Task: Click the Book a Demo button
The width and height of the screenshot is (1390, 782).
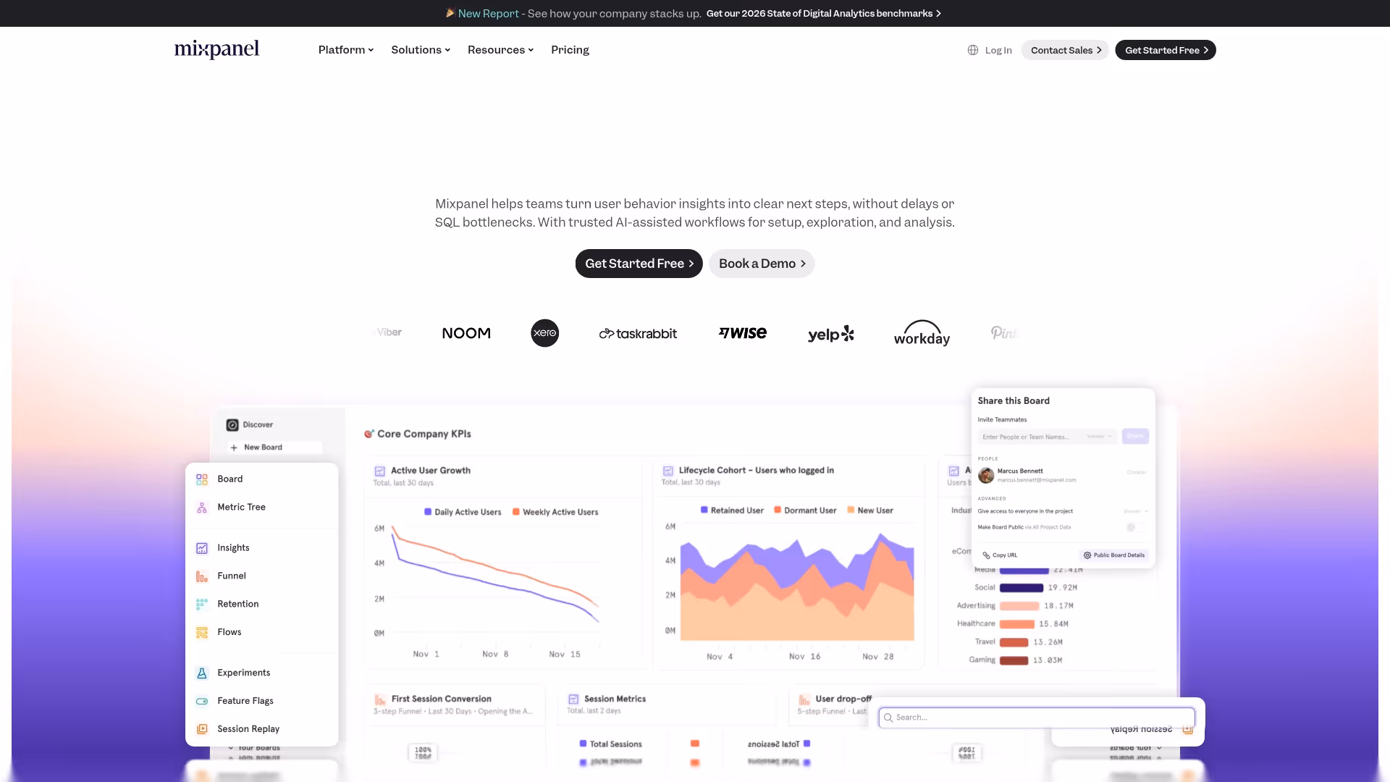Action: click(761, 264)
